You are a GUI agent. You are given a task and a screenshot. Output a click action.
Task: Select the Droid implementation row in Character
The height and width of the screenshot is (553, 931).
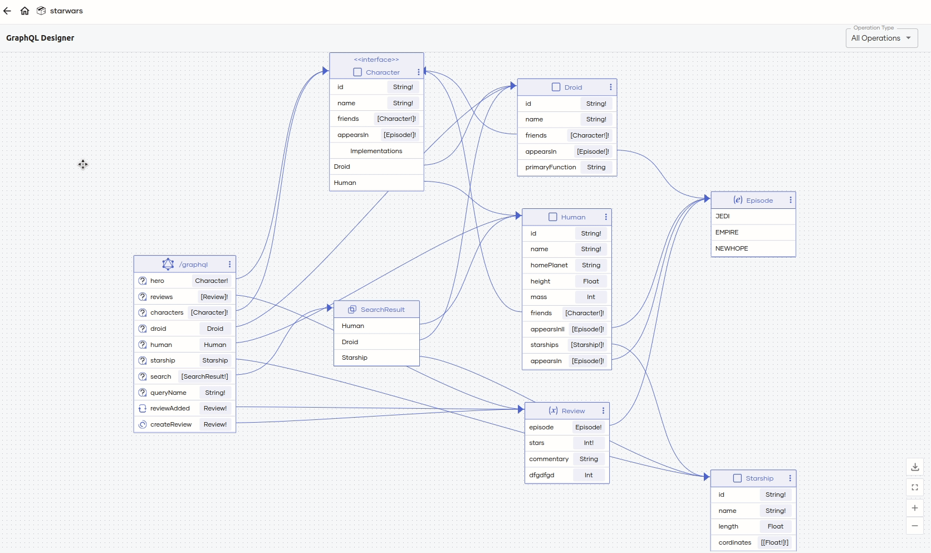[x=376, y=167]
